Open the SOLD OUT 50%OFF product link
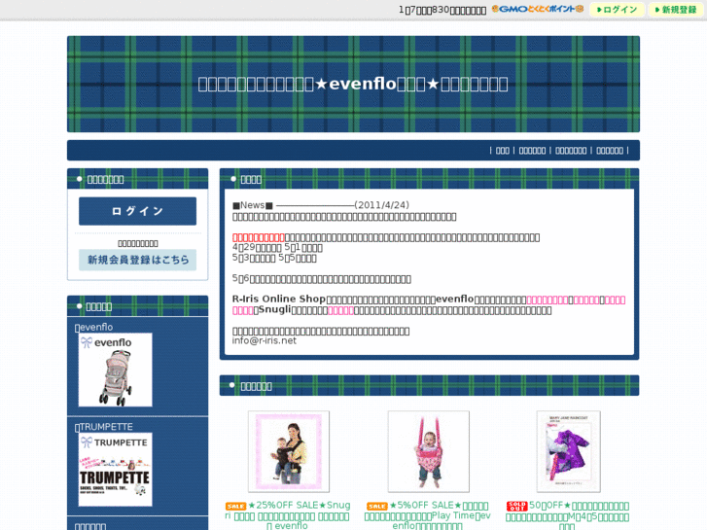707x530 pixels. click(x=569, y=515)
